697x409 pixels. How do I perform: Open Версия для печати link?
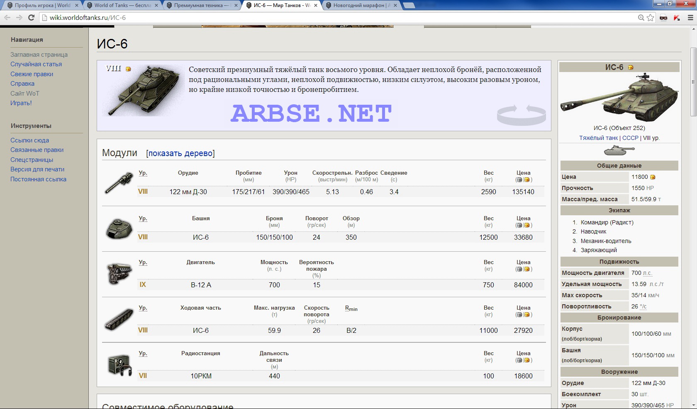click(x=37, y=169)
